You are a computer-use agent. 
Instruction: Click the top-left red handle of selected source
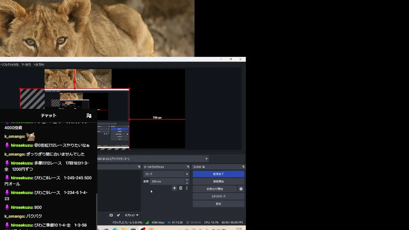tap(20, 89)
